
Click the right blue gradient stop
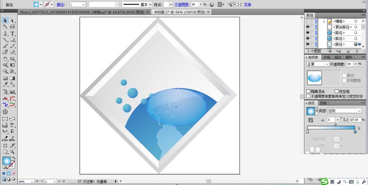355,132
